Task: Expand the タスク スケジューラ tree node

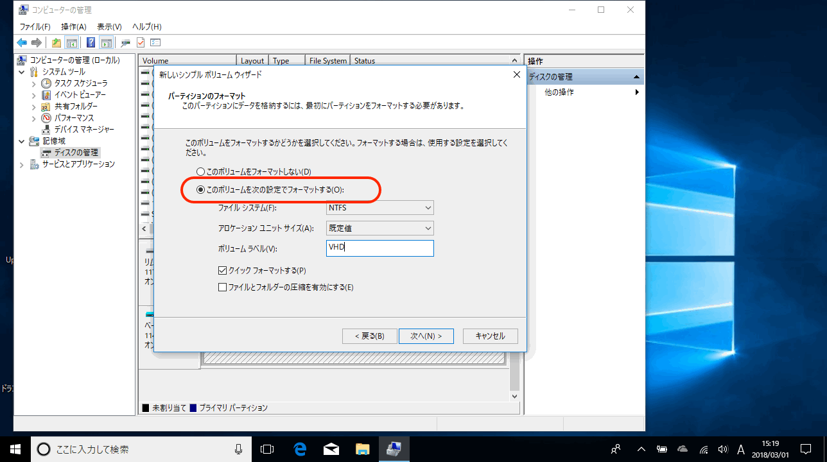Action: [34, 83]
